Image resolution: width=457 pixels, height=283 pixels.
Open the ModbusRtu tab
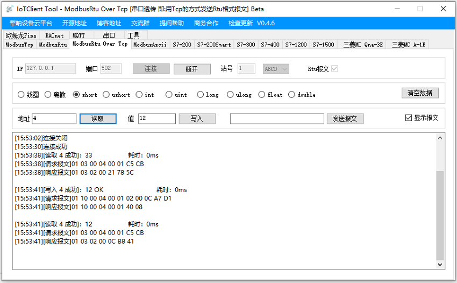(x=53, y=45)
